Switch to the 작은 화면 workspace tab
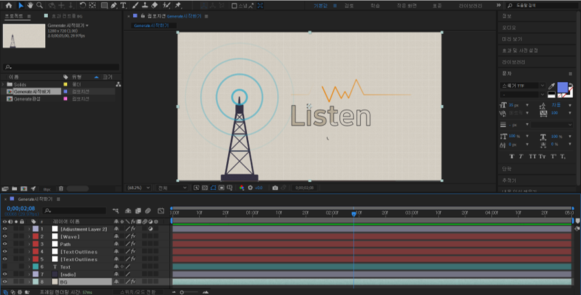 click(x=407, y=6)
